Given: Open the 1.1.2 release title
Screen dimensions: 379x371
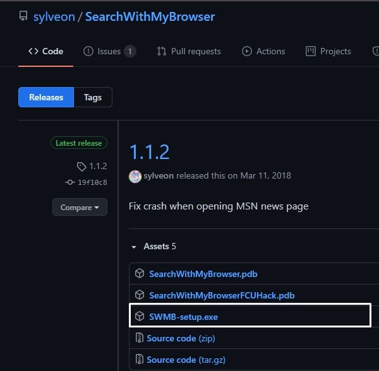Looking at the screenshot, I should 150,152.
